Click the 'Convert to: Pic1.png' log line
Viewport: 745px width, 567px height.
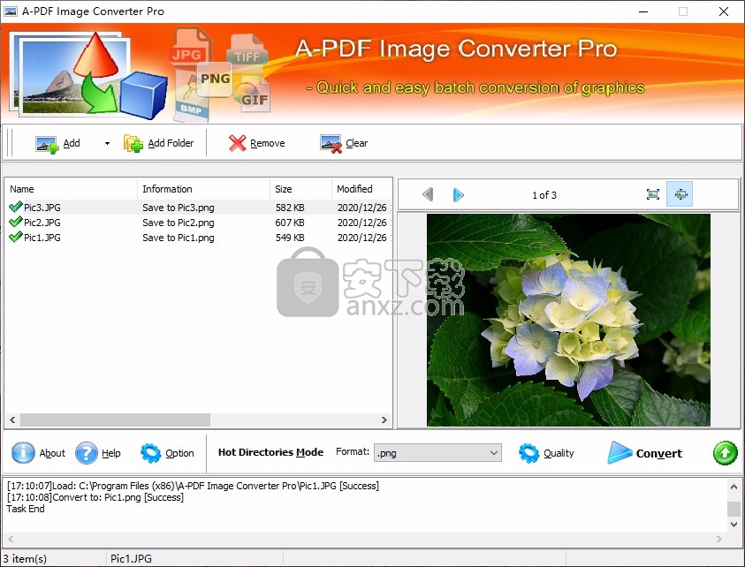95,497
